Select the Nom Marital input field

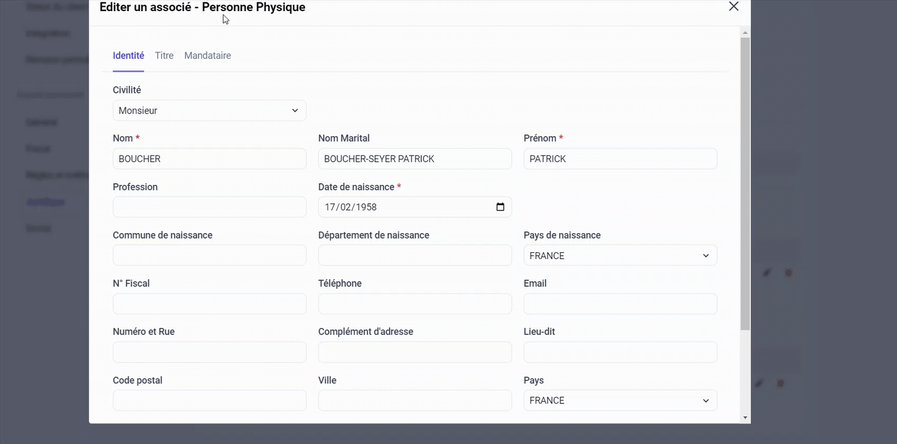[415, 159]
